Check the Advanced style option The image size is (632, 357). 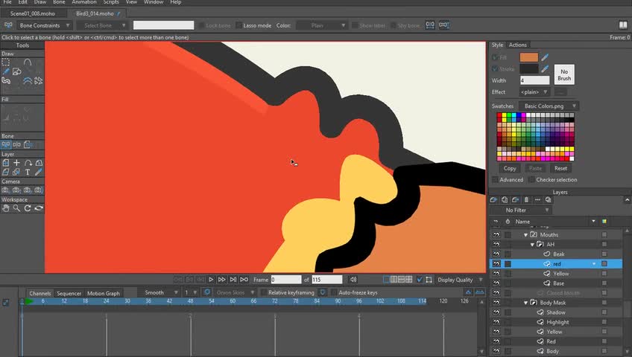[494, 179]
